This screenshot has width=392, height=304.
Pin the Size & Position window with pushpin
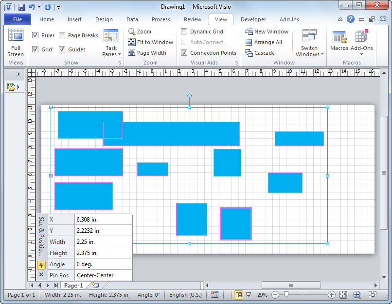41,264
